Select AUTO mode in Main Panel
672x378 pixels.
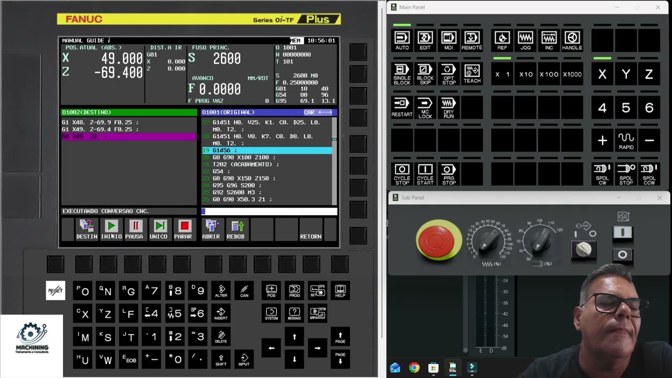click(402, 40)
